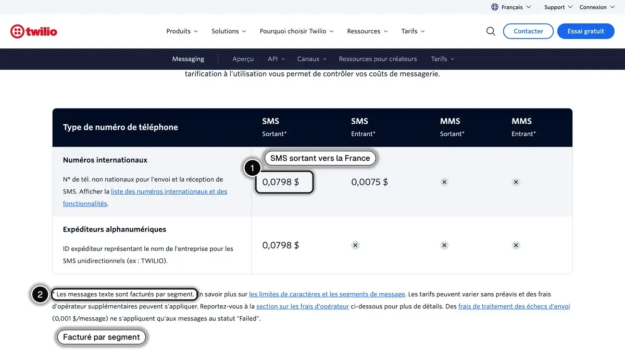Click the X icon under MMS Sortant in Numéros internationaux row

click(x=444, y=182)
